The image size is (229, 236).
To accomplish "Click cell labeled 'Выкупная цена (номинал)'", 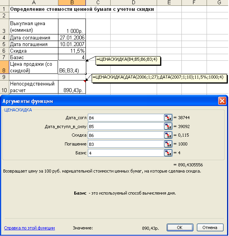I will pyautogui.click(x=34, y=26).
